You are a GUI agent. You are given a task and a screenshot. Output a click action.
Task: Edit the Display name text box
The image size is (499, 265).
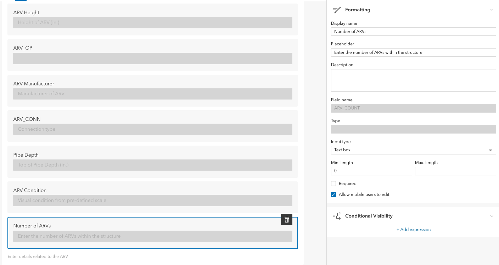click(413, 31)
